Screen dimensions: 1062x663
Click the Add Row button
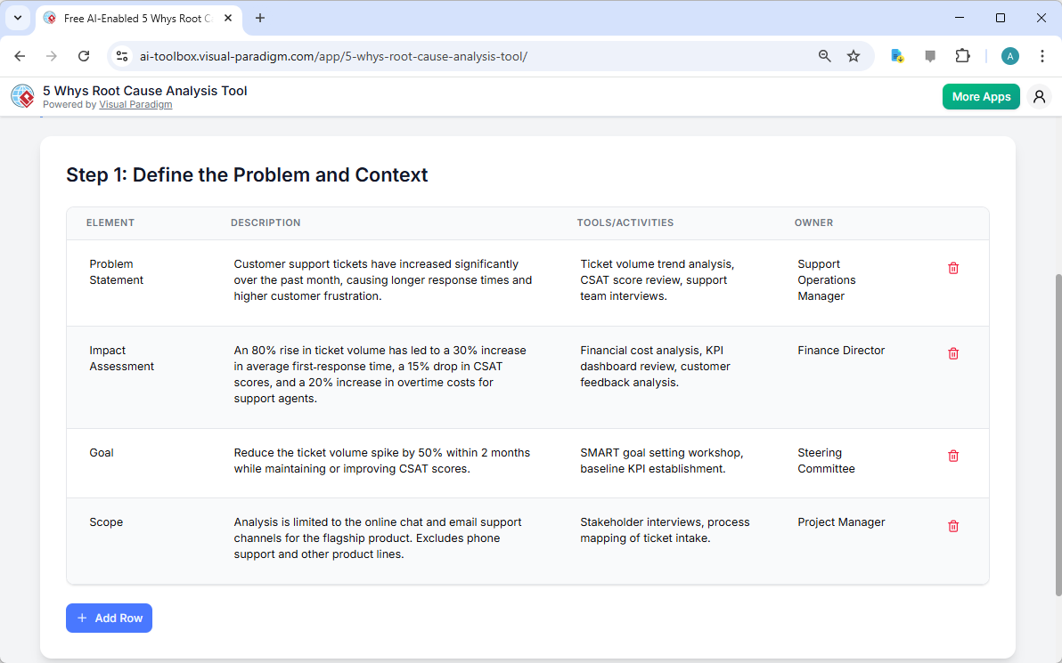(x=109, y=618)
